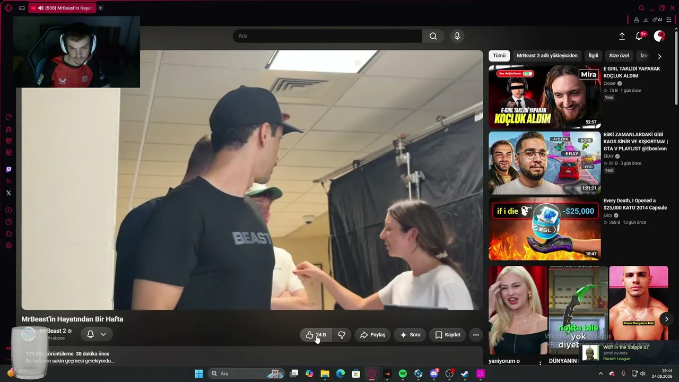The width and height of the screenshot is (679, 382).
Task: Open the GTA V playlist video thumbnail
Action: [x=544, y=163]
